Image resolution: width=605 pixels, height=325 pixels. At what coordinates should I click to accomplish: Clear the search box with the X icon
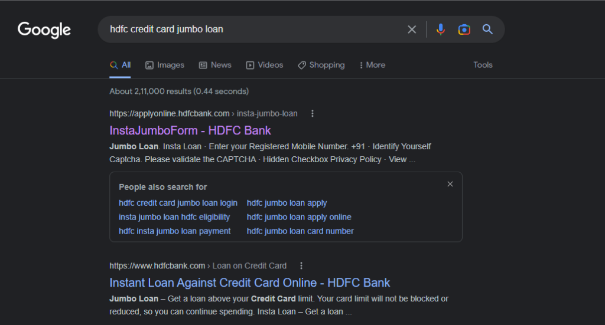[412, 29]
